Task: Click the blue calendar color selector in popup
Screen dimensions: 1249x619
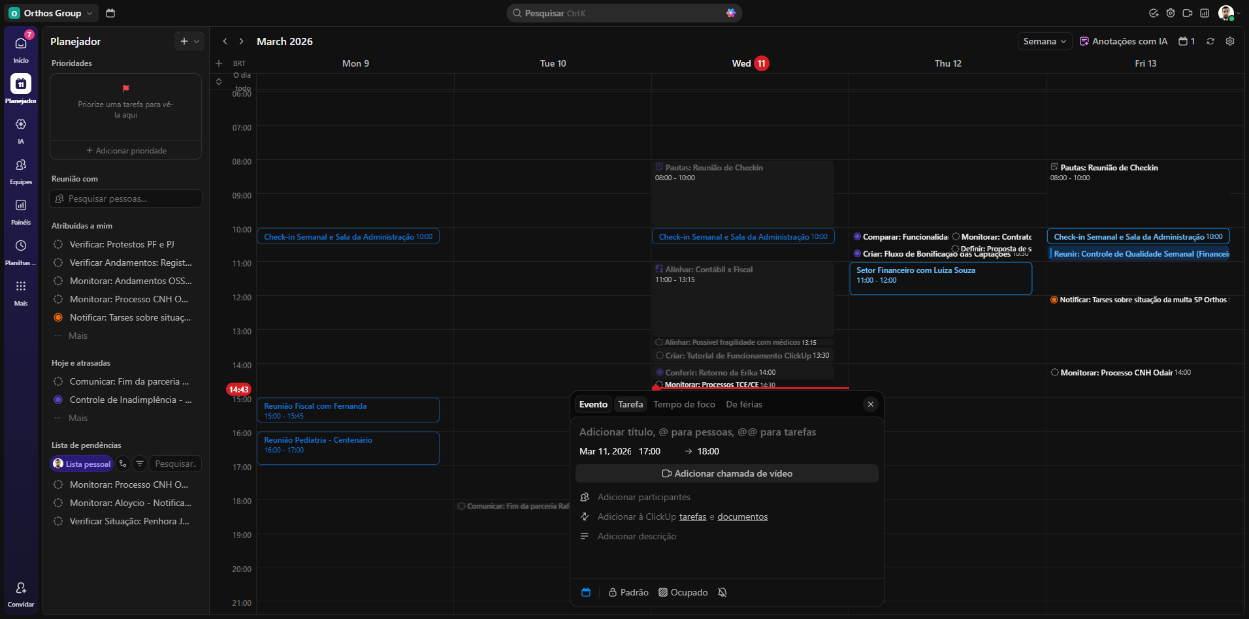Action: coord(586,592)
